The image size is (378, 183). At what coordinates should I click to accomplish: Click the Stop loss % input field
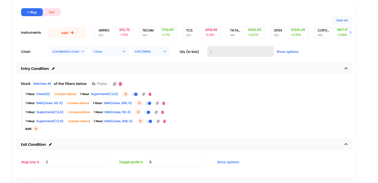(76, 162)
